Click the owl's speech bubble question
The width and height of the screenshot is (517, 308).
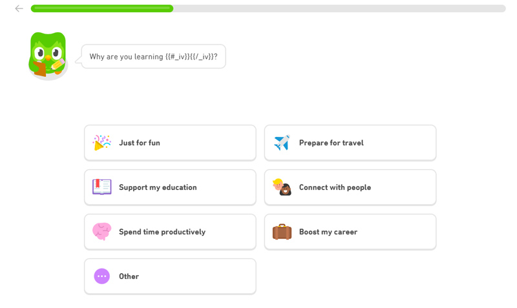(154, 57)
